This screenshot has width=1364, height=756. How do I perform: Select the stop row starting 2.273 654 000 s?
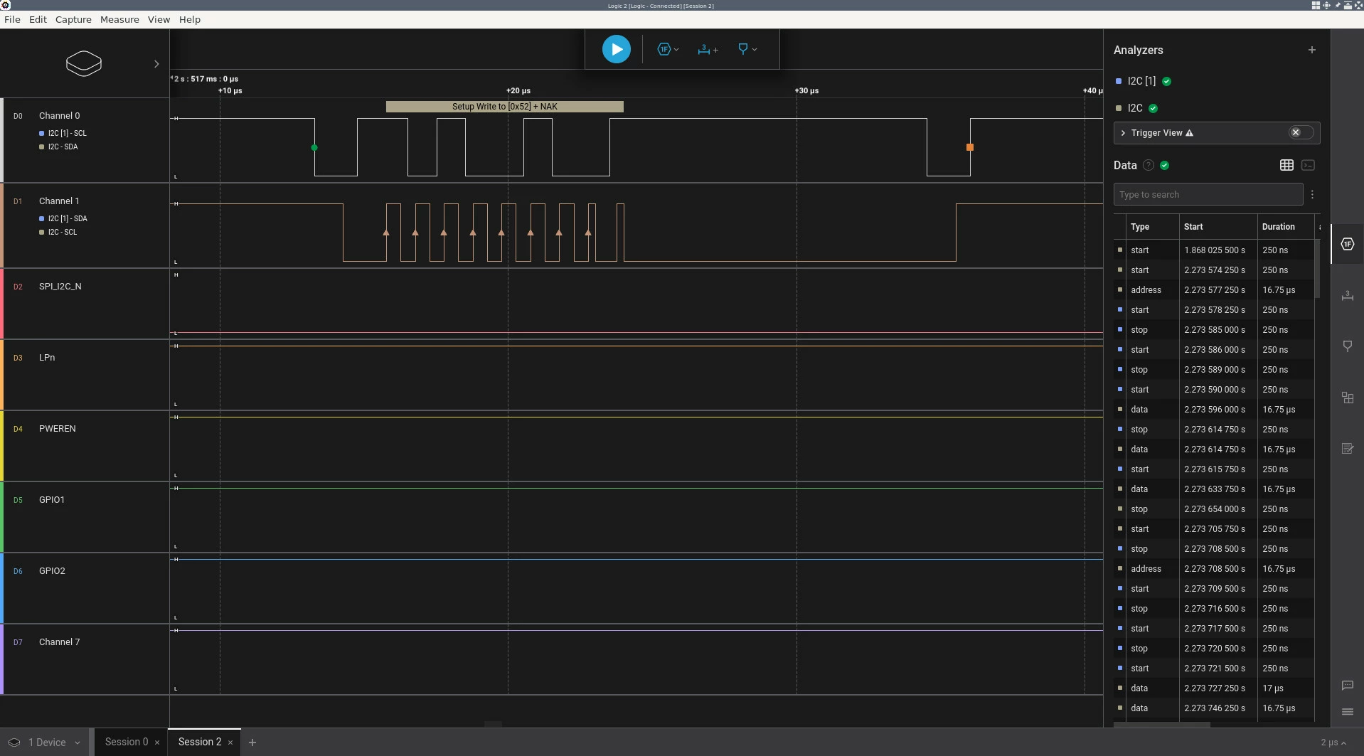tap(1214, 509)
